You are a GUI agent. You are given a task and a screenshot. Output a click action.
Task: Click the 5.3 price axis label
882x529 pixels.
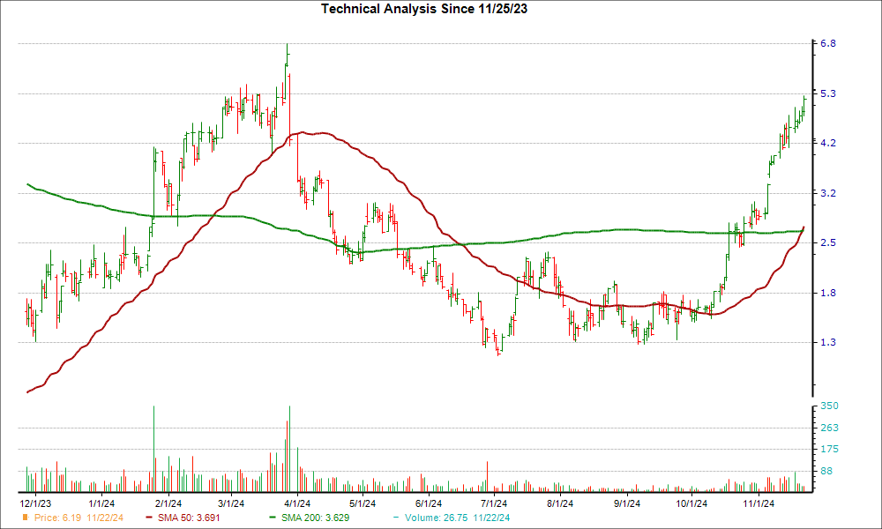(828, 93)
